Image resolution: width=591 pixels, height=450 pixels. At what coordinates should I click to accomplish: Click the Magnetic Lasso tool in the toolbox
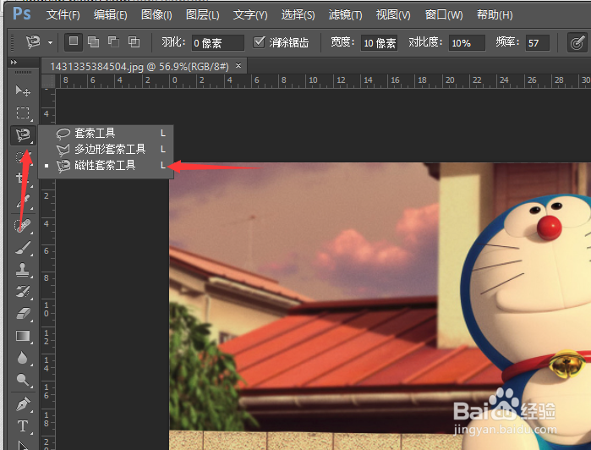(23, 135)
